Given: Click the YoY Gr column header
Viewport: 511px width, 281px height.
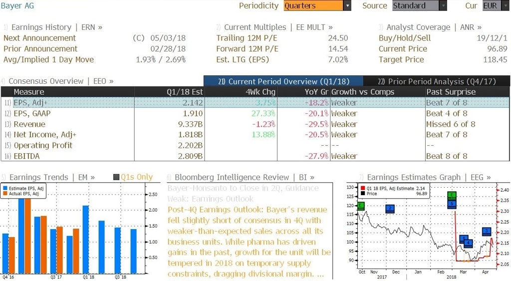Looking at the screenshot, I should coord(304,92).
